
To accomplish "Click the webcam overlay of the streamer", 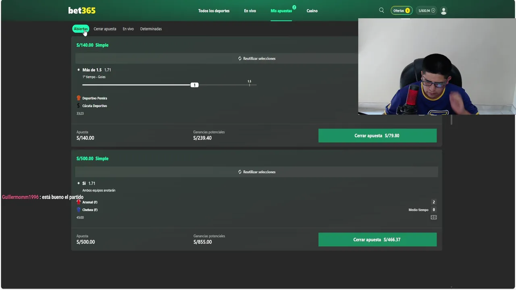I will coord(437,66).
